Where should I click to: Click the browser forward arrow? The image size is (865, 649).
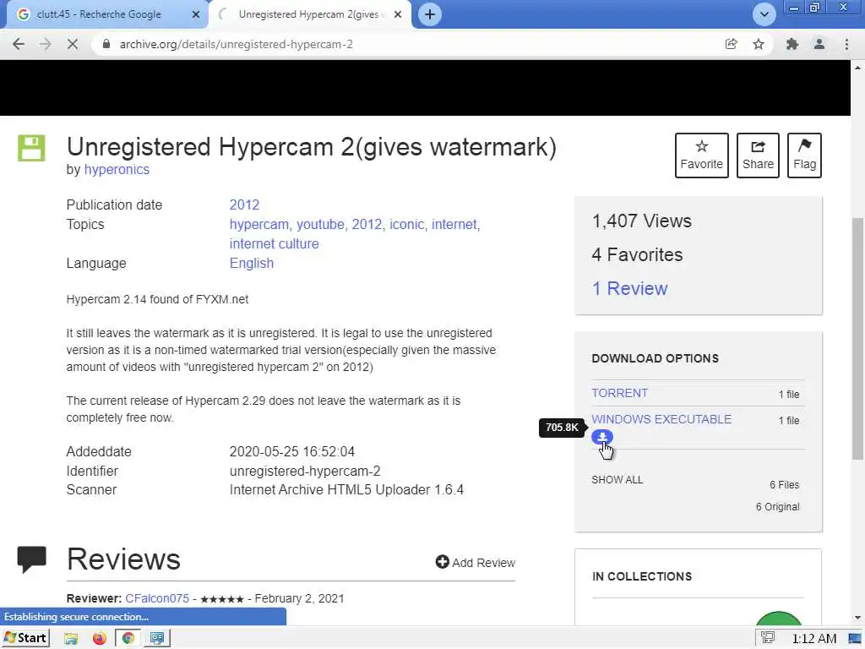pyautogui.click(x=46, y=44)
